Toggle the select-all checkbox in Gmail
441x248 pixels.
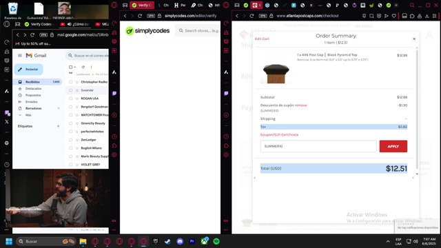tap(70, 68)
